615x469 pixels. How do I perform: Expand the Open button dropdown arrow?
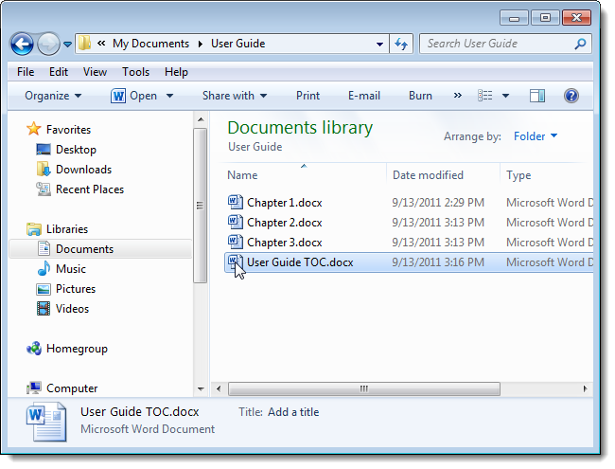(x=169, y=96)
